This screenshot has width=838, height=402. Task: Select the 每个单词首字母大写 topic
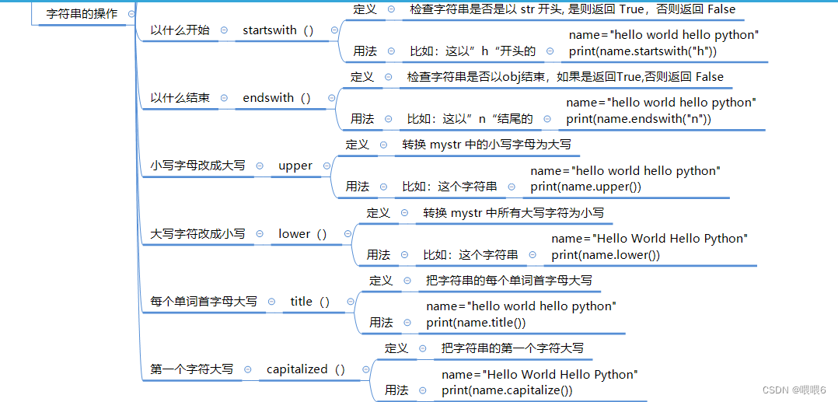(x=204, y=302)
